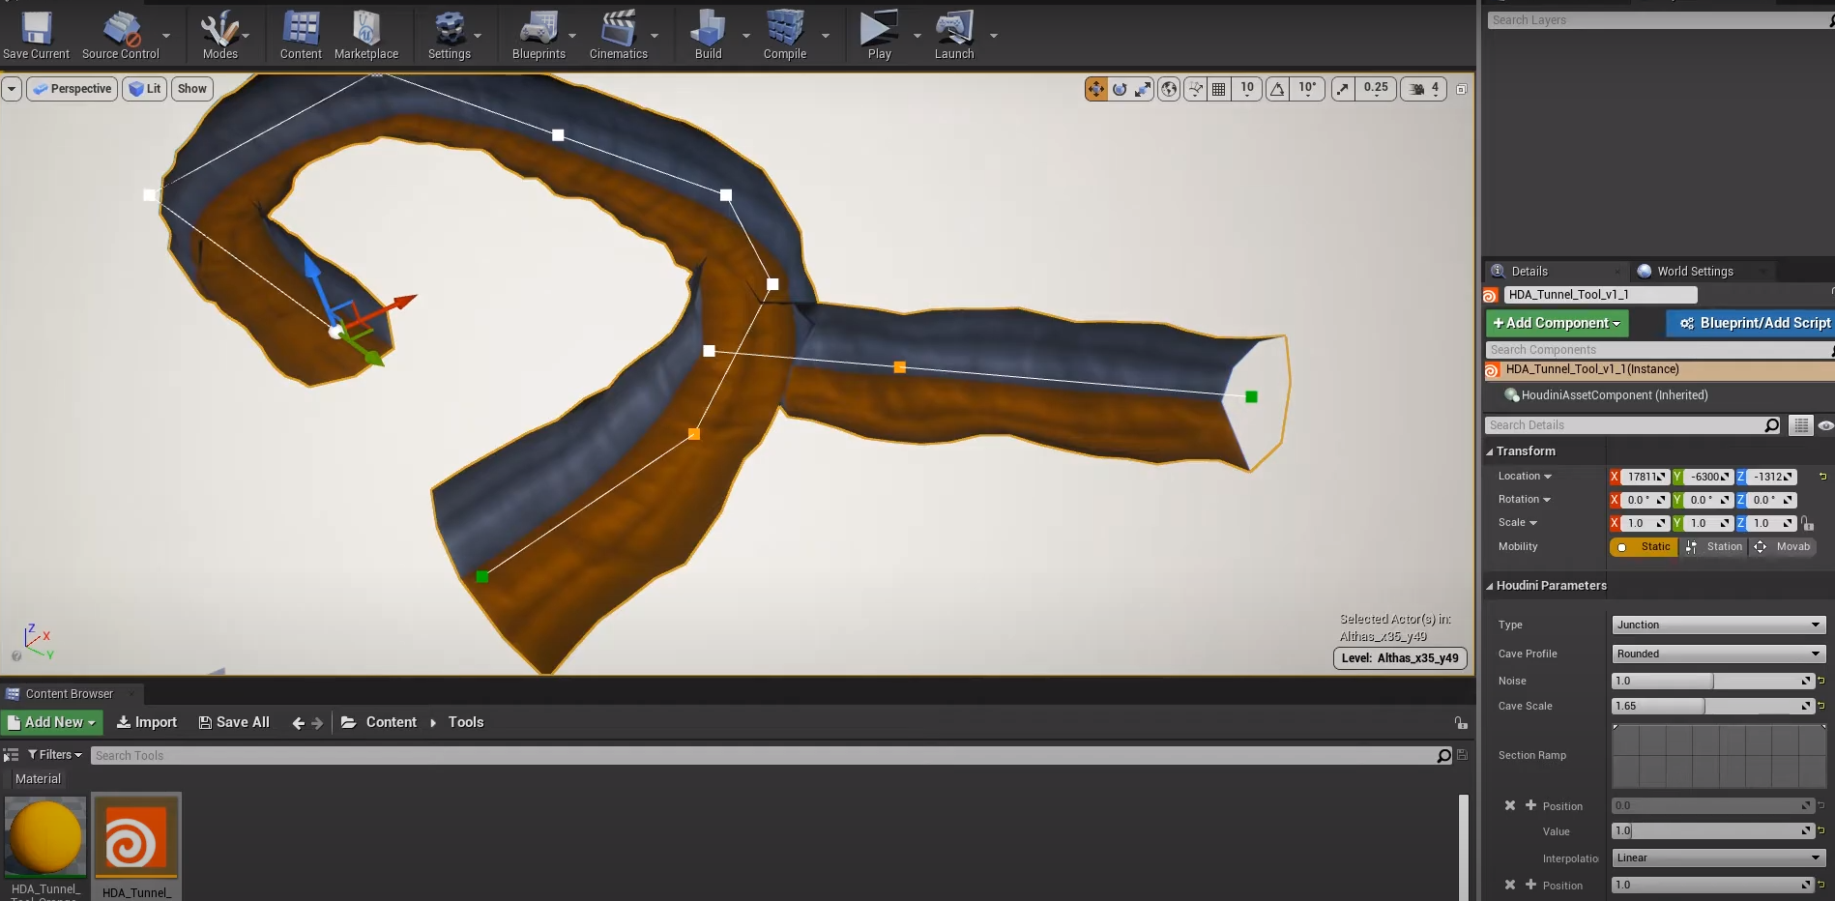Open the surface snapping options
Viewport: 1835px width, 901px height.
[1195, 89]
